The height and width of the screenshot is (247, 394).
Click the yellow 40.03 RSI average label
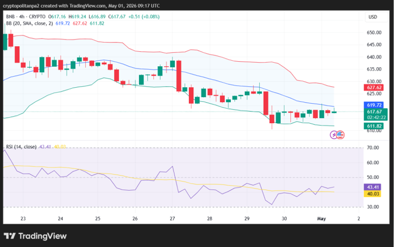tap(372, 194)
